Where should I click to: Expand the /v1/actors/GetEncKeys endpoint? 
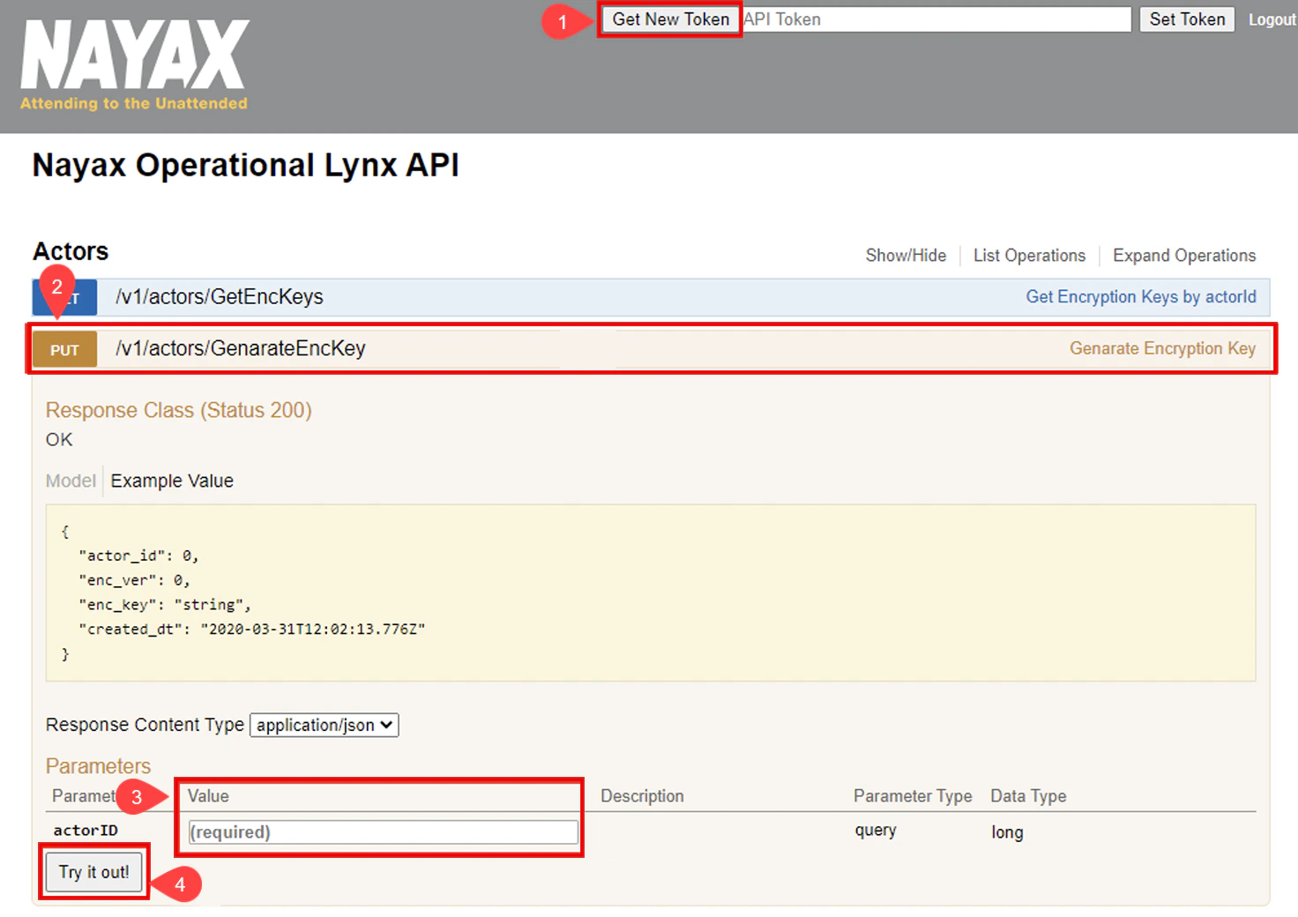point(220,297)
